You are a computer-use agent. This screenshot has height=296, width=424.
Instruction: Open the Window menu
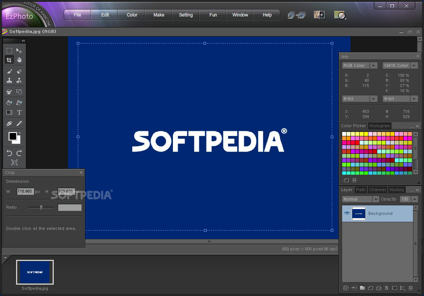tap(240, 15)
